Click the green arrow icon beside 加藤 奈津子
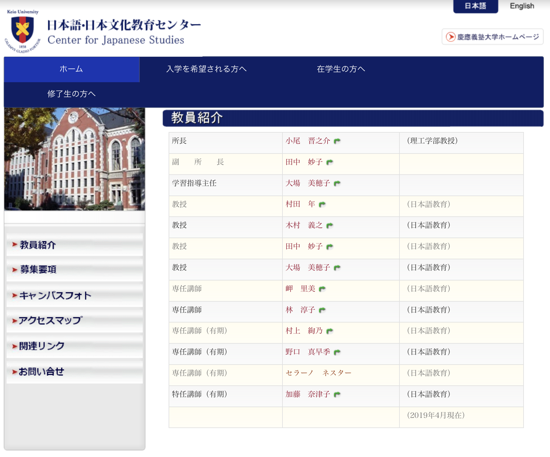 pos(337,394)
